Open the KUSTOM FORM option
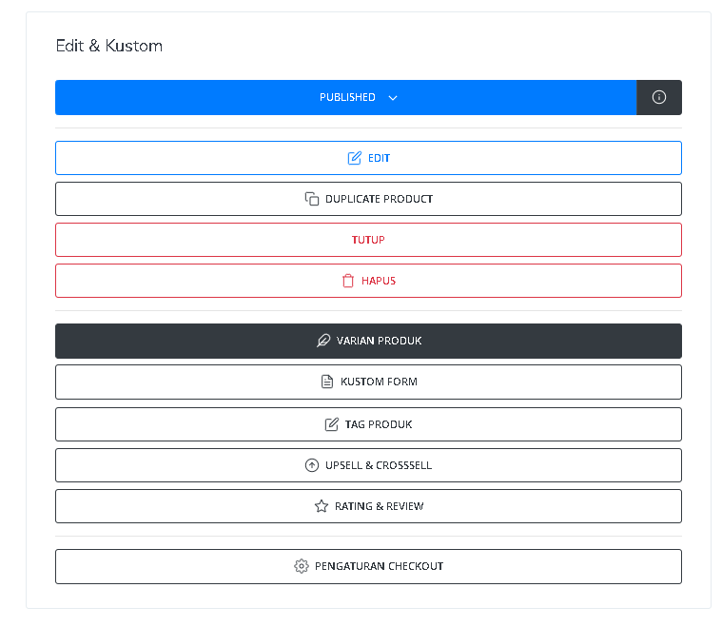Screen dimensions: 722x627 pos(368,382)
